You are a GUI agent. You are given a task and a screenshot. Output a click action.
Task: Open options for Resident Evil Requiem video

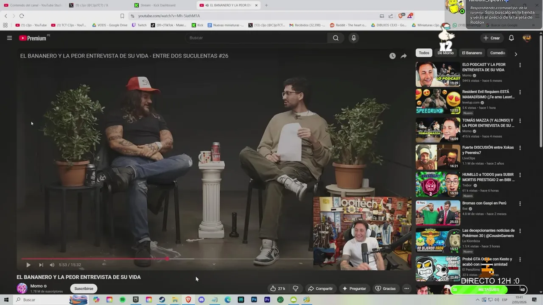click(x=520, y=92)
